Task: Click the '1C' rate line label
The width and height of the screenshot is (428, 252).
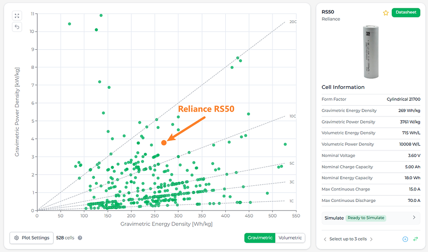Action: point(292,201)
